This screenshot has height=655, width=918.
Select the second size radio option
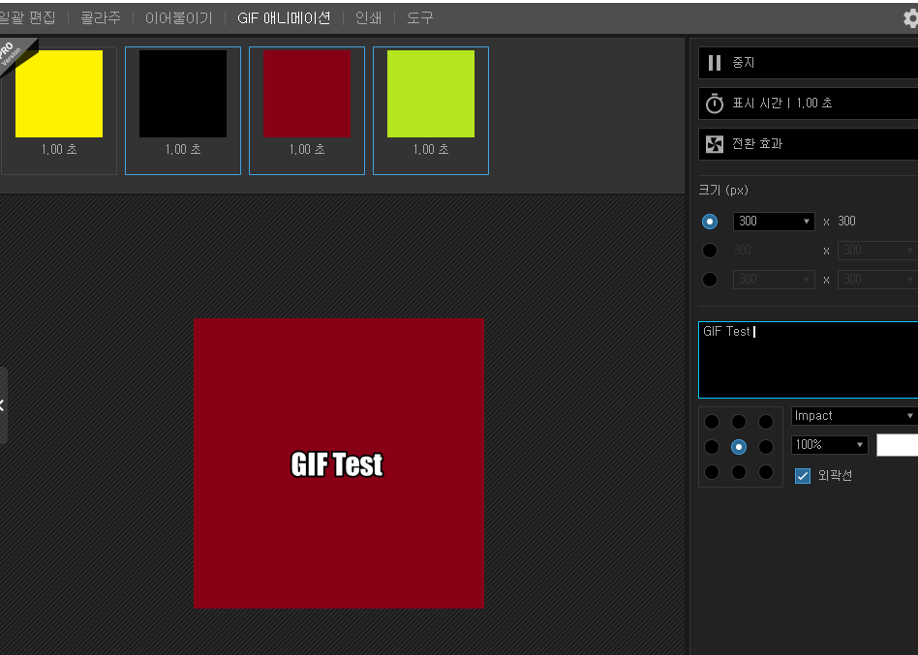coord(710,251)
